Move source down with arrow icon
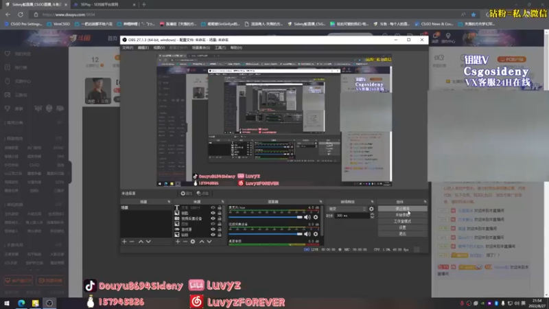Image resolution: width=549 pixels, height=309 pixels. pos(209,242)
